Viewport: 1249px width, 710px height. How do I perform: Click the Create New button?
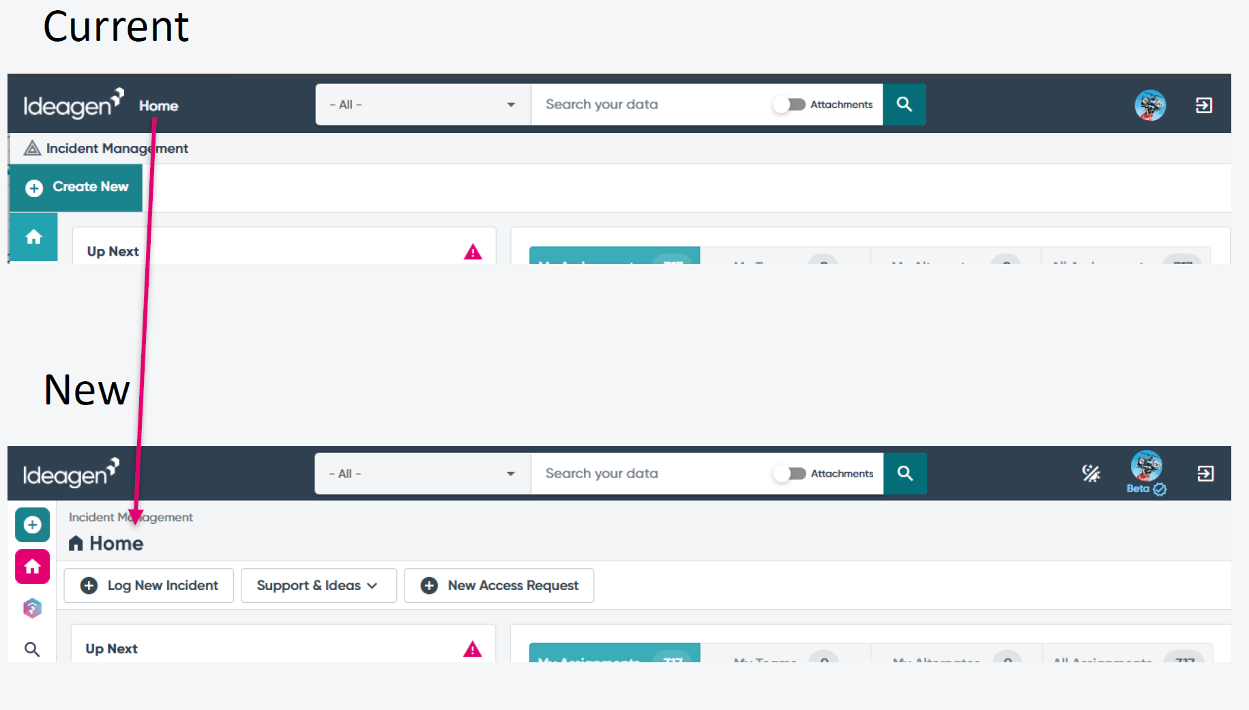click(x=76, y=188)
